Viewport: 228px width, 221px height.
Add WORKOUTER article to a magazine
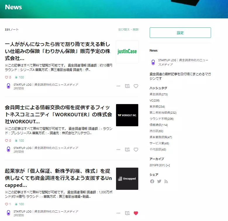(127, 150)
